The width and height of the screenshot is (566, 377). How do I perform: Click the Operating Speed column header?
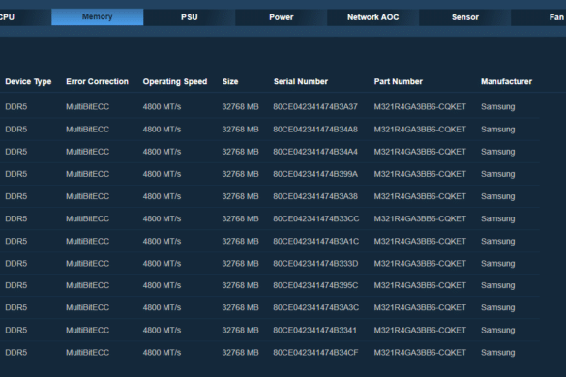(175, 81)
